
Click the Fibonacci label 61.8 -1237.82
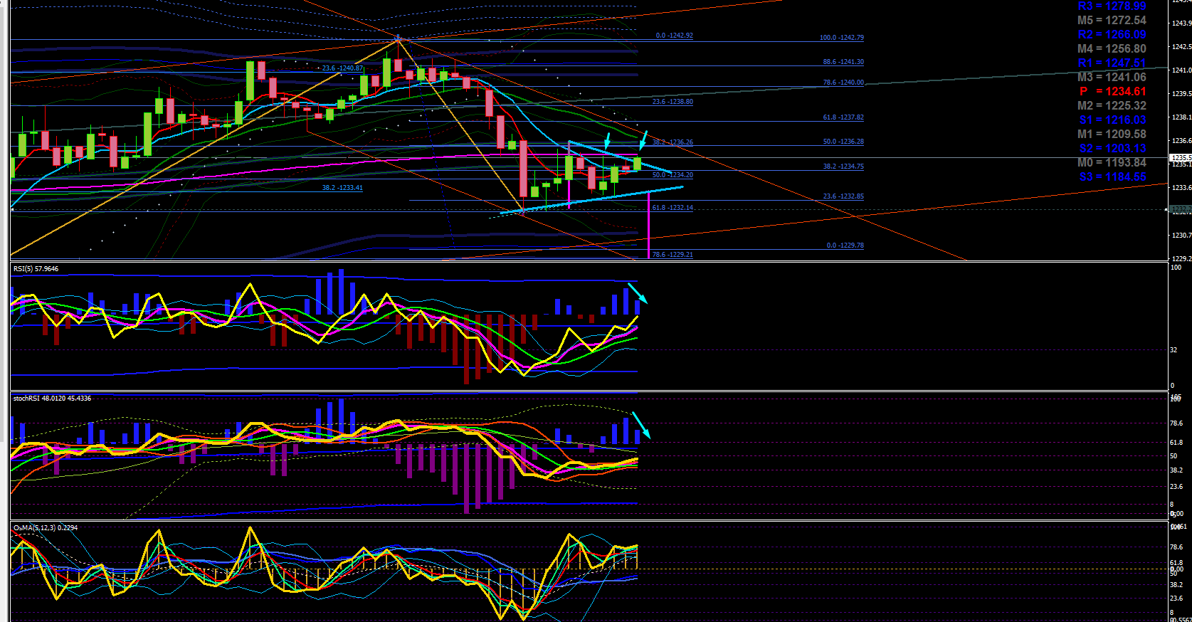[843, 117]
